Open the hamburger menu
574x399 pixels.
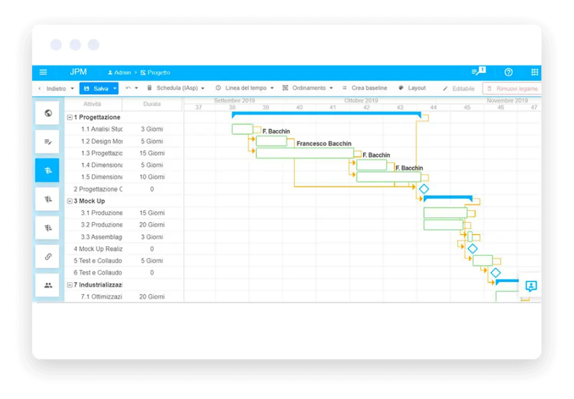pos(43,72)
